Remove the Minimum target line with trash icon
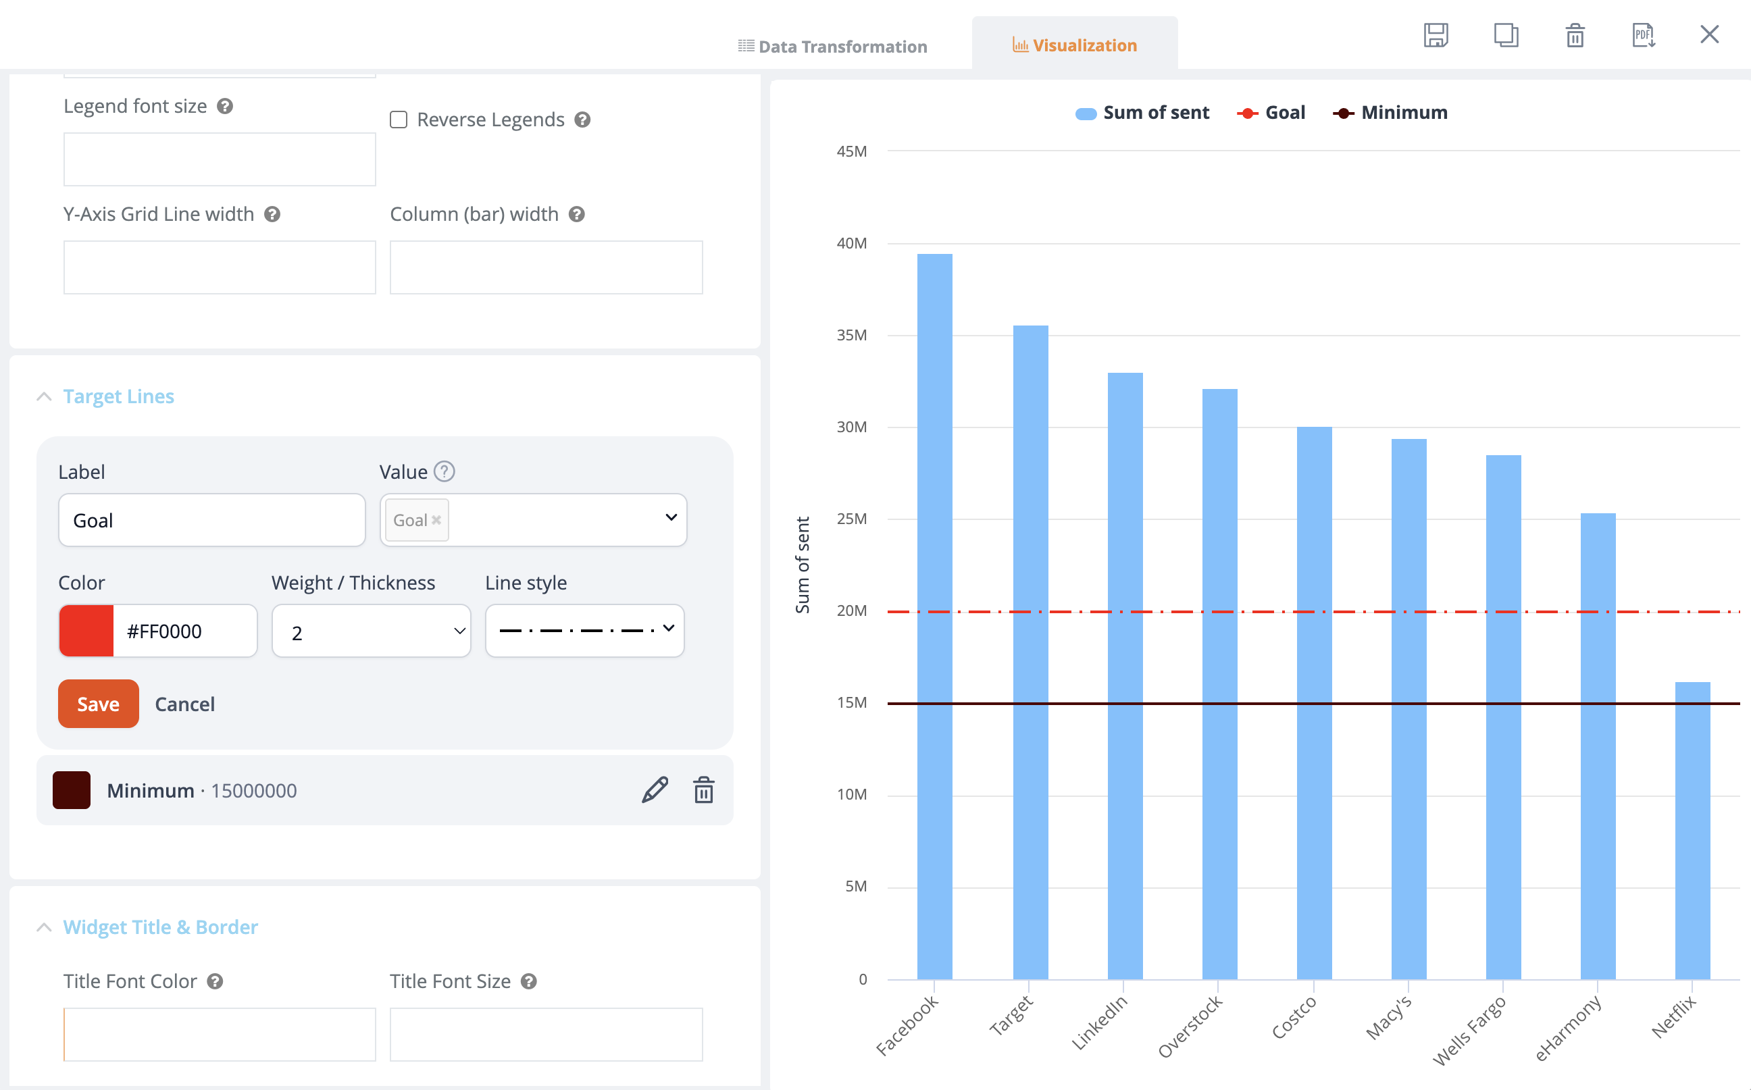 pyautogui.click(x=703, y=789)
